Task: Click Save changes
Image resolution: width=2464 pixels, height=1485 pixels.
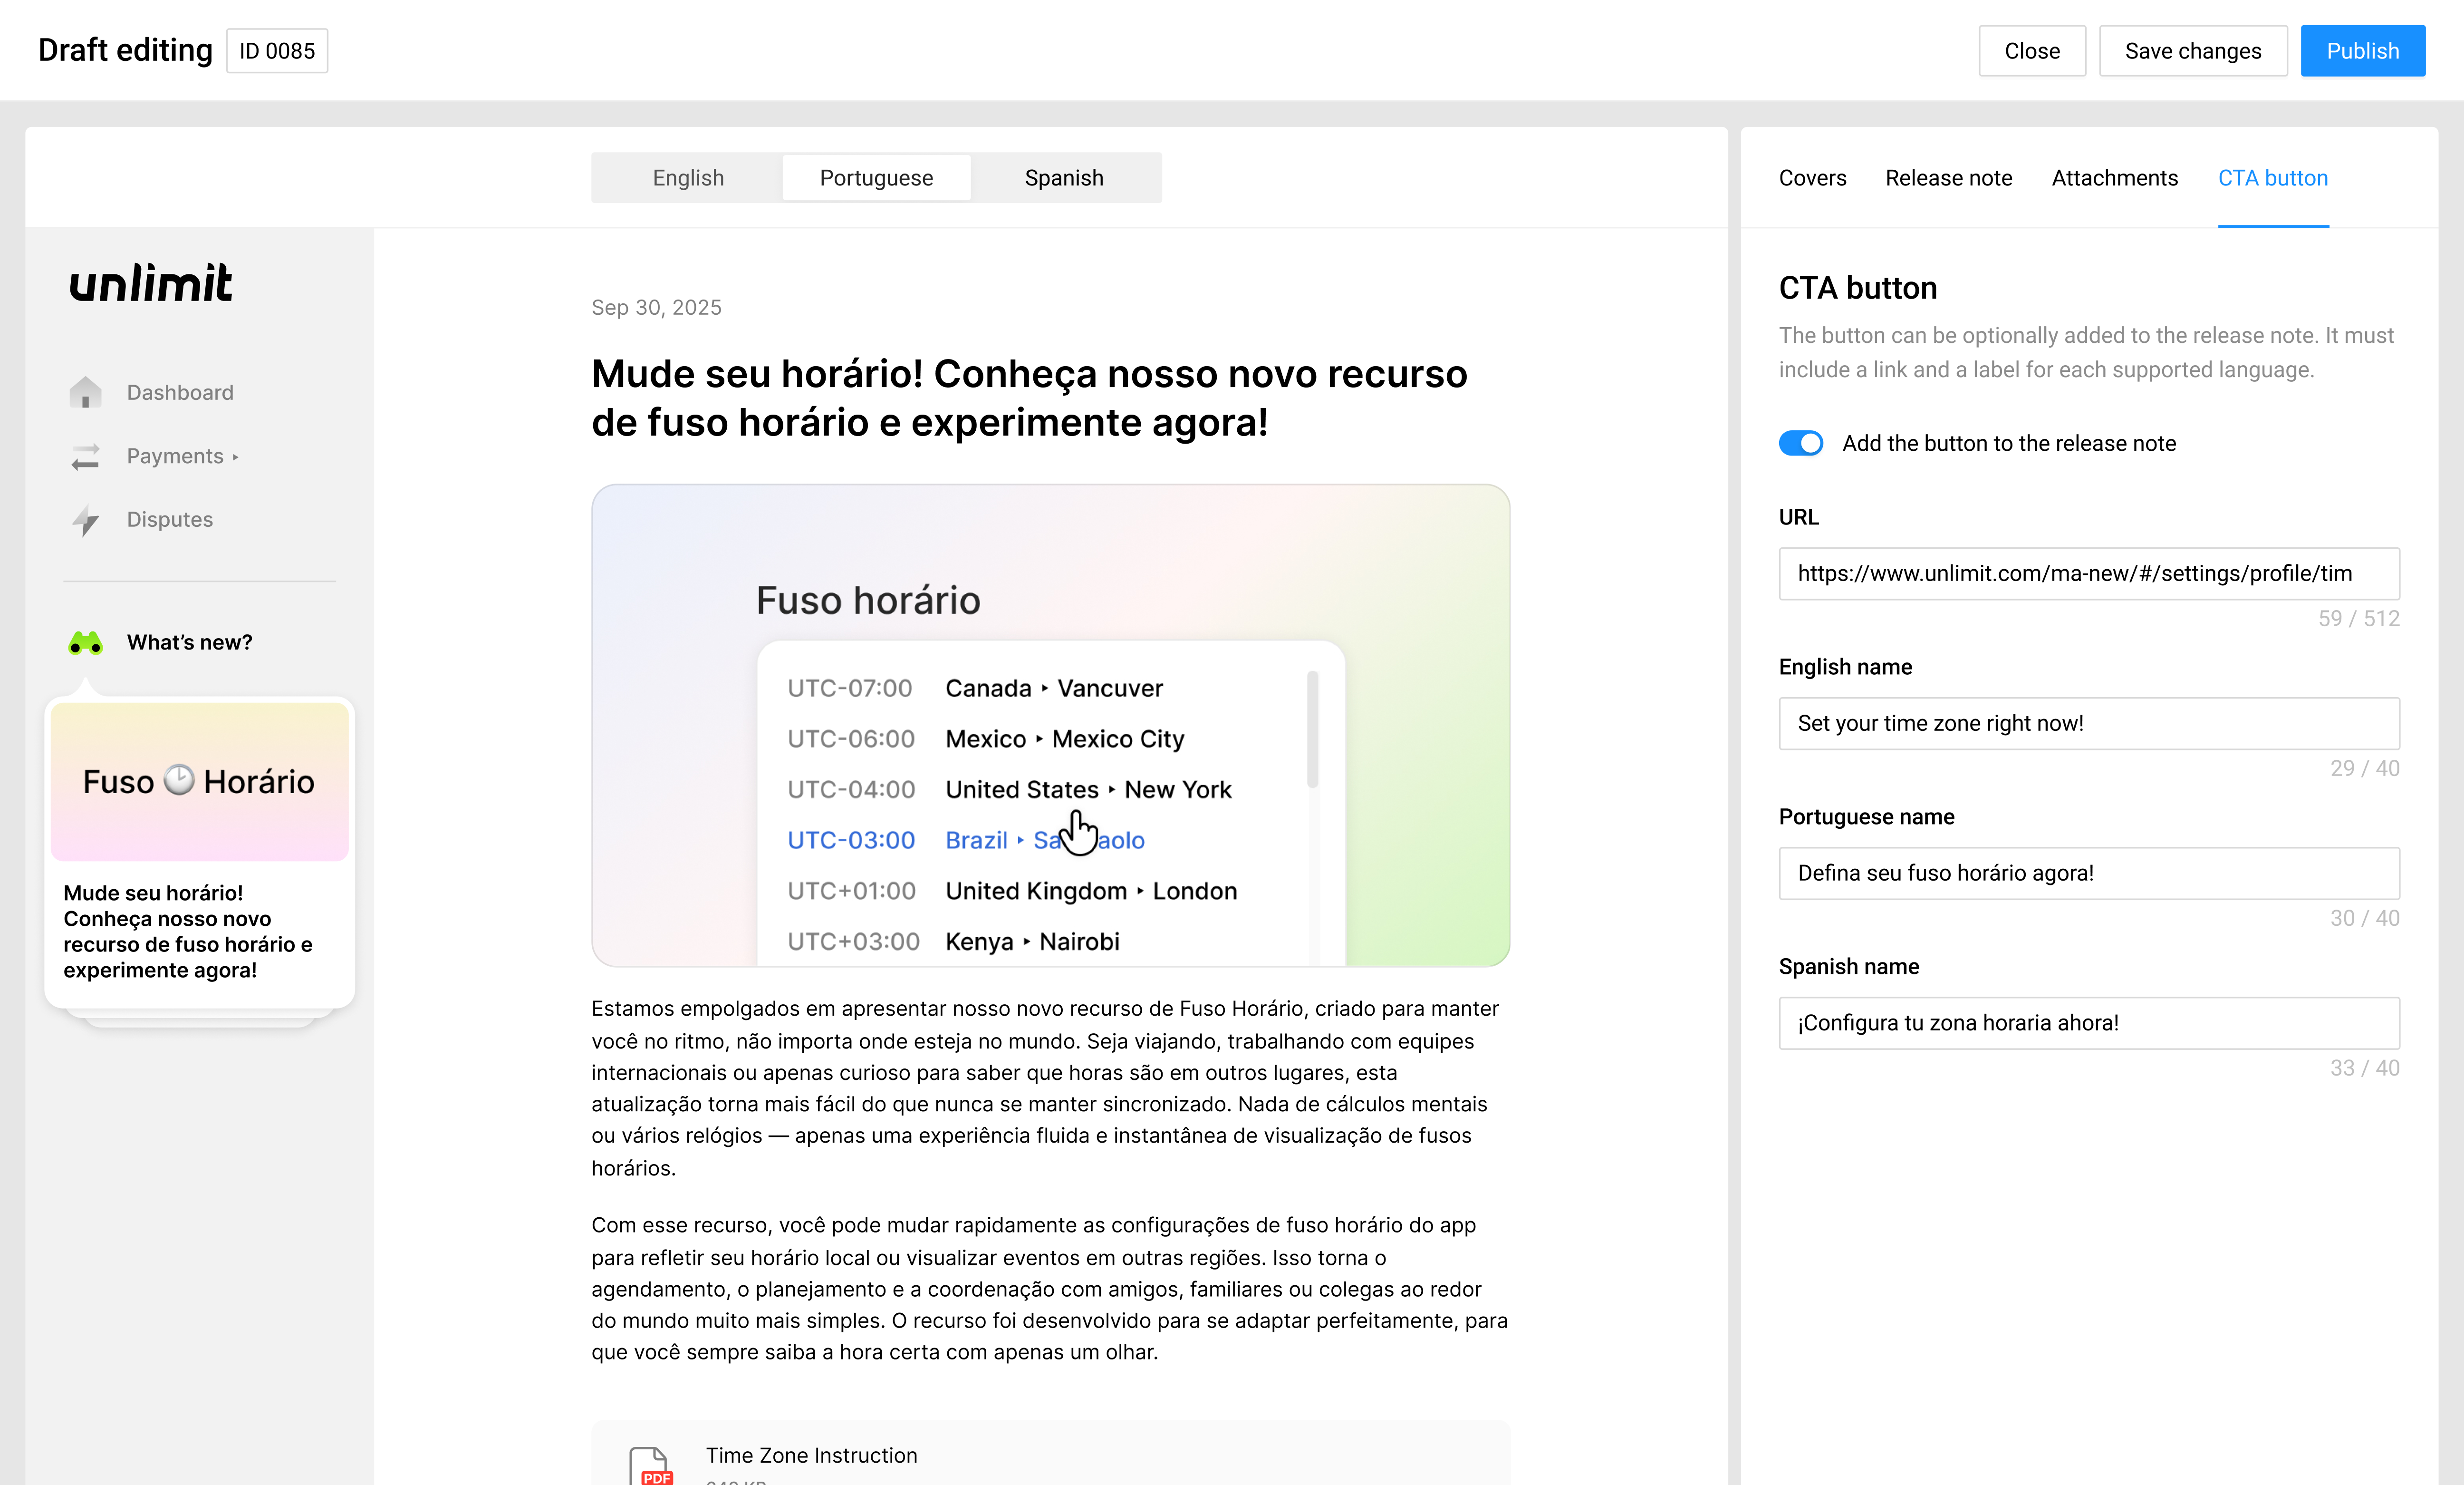Action: (x=2193, y=51)
